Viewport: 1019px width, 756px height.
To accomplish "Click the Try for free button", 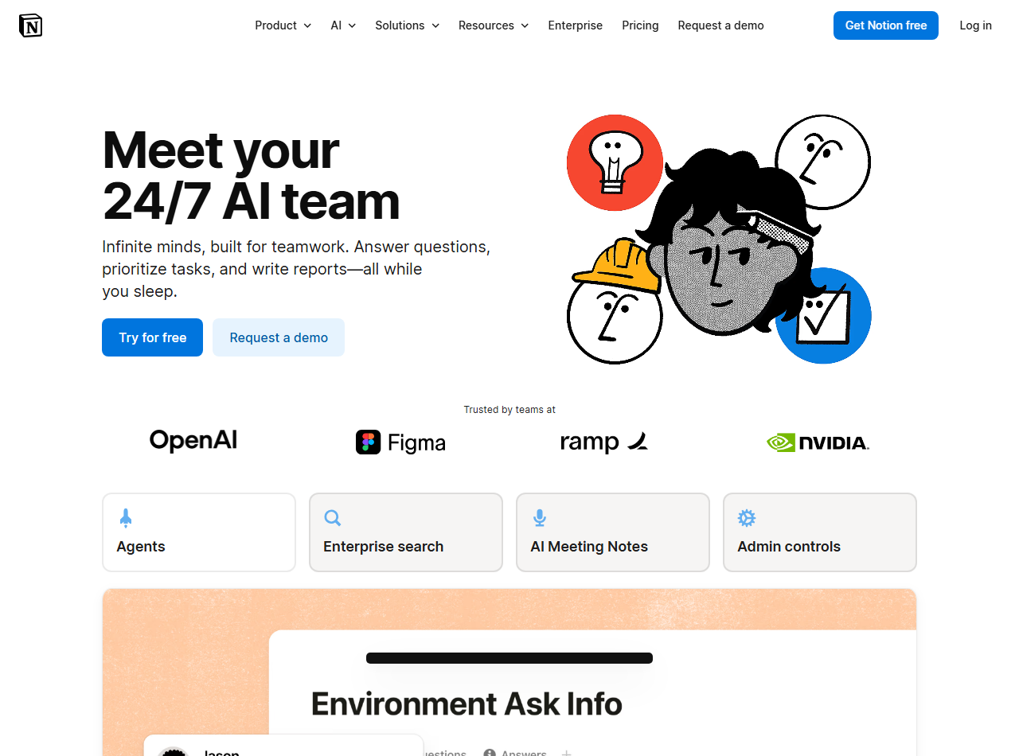I will tap(152, 337).
